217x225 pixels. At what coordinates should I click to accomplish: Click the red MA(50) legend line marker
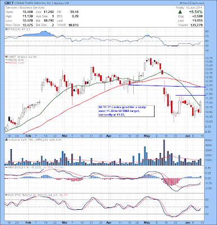[6, 62]
